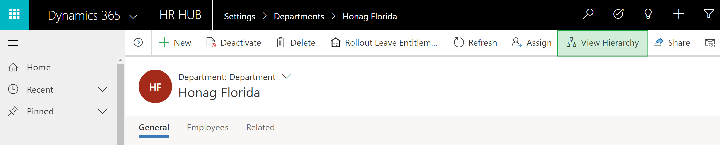Click the Deactivate command
The width and height of the screenshot is (720, 145).
[234, 43]
